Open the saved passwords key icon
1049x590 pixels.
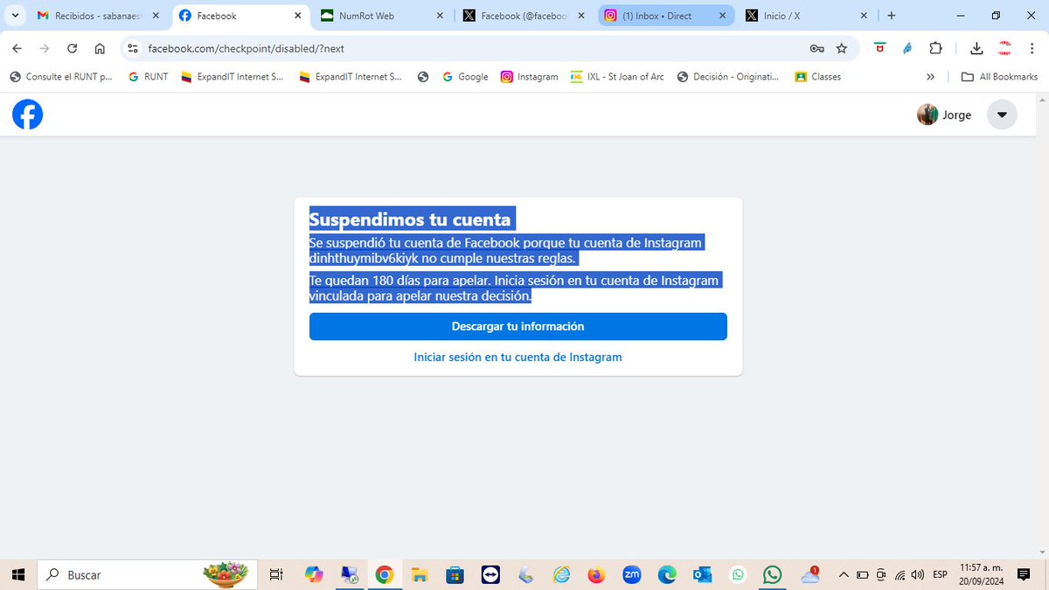[816, 49]
